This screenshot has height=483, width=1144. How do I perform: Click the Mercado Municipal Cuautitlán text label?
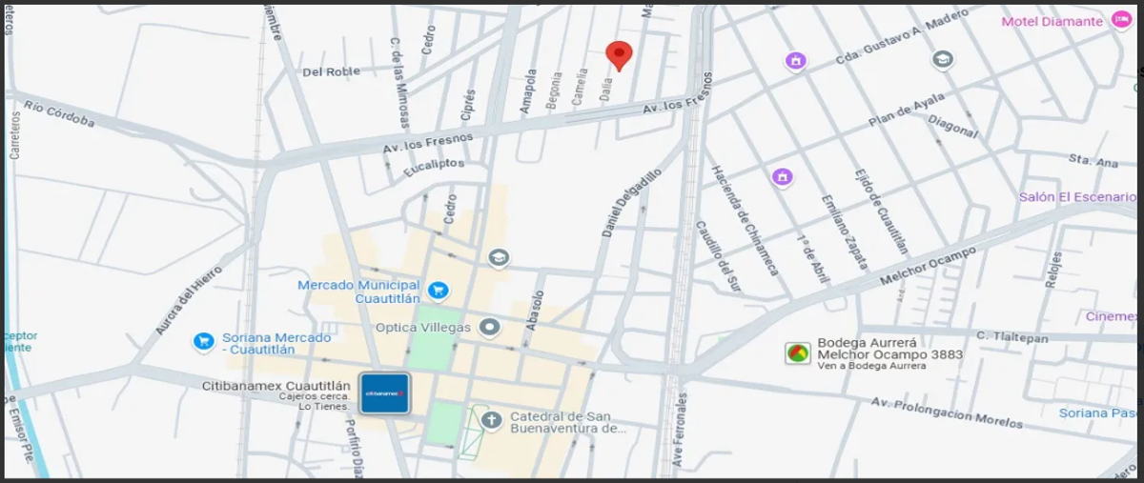(358, 292)
